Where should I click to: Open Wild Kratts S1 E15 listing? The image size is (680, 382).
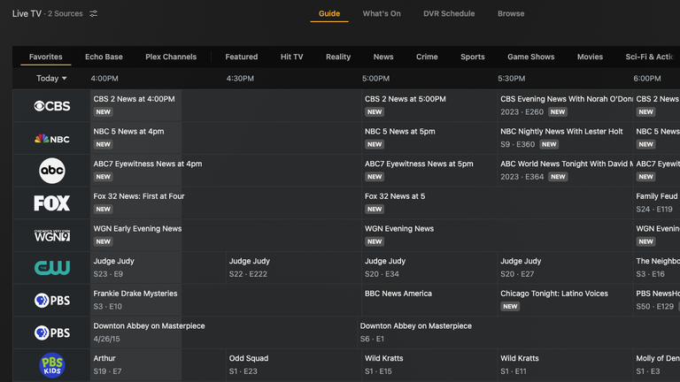[429, 365]
